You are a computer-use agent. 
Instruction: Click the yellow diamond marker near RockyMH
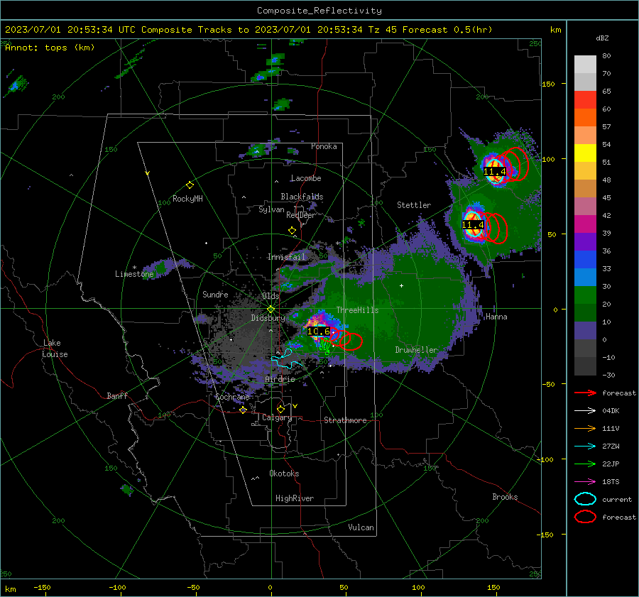tap(190, 185)
